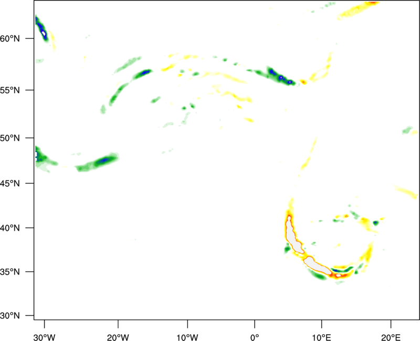This screenshot has width=420, height=341.
Task: Click the 40°N latitude label
Action: pos(10,228)
